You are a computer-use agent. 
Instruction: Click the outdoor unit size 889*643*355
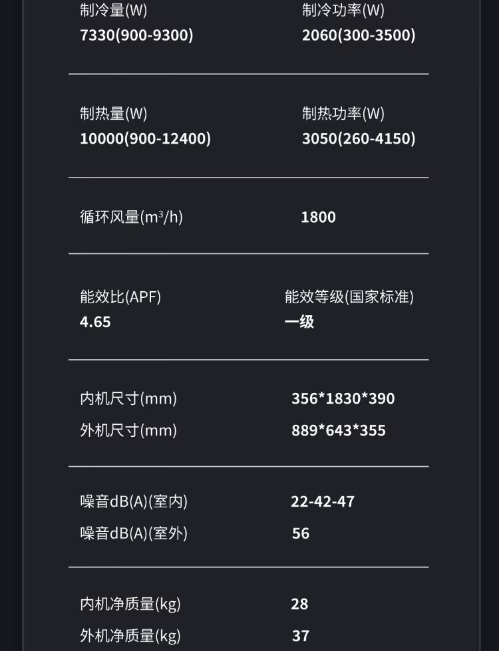[338, 430]
